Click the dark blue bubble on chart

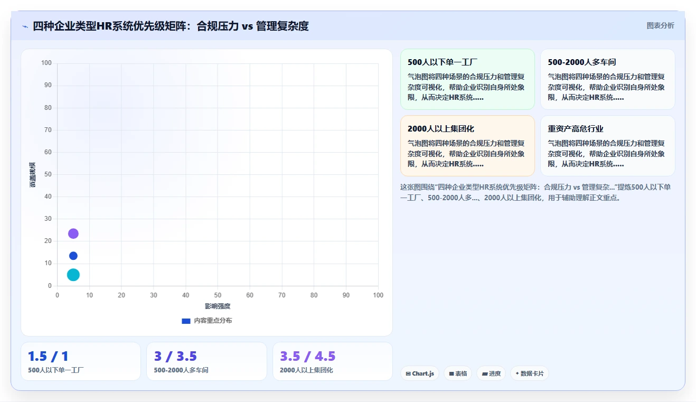pyautogui.click(x=73, y=256)
